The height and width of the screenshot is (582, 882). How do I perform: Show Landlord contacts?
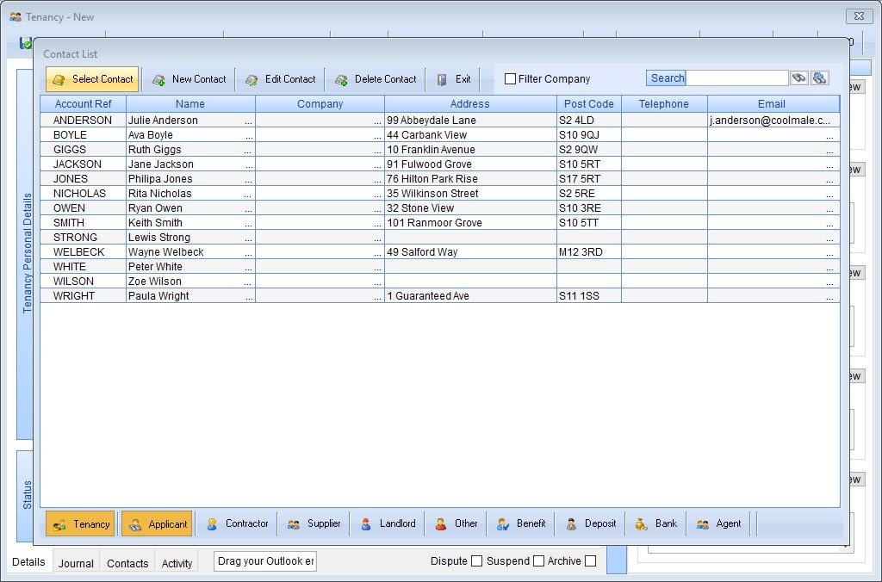[x=388, y=523]
